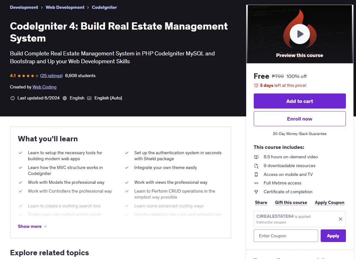This screenshot has height=259, width=356.
Task: Click checkmark beside advanced routing ways
Action: (127, 206)
